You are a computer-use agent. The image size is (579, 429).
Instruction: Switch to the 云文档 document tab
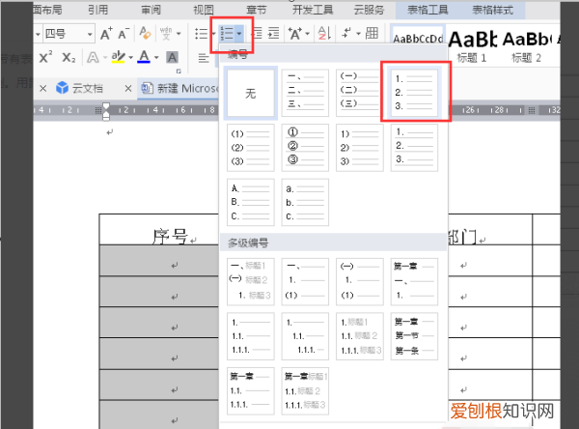tap(88, 88)
